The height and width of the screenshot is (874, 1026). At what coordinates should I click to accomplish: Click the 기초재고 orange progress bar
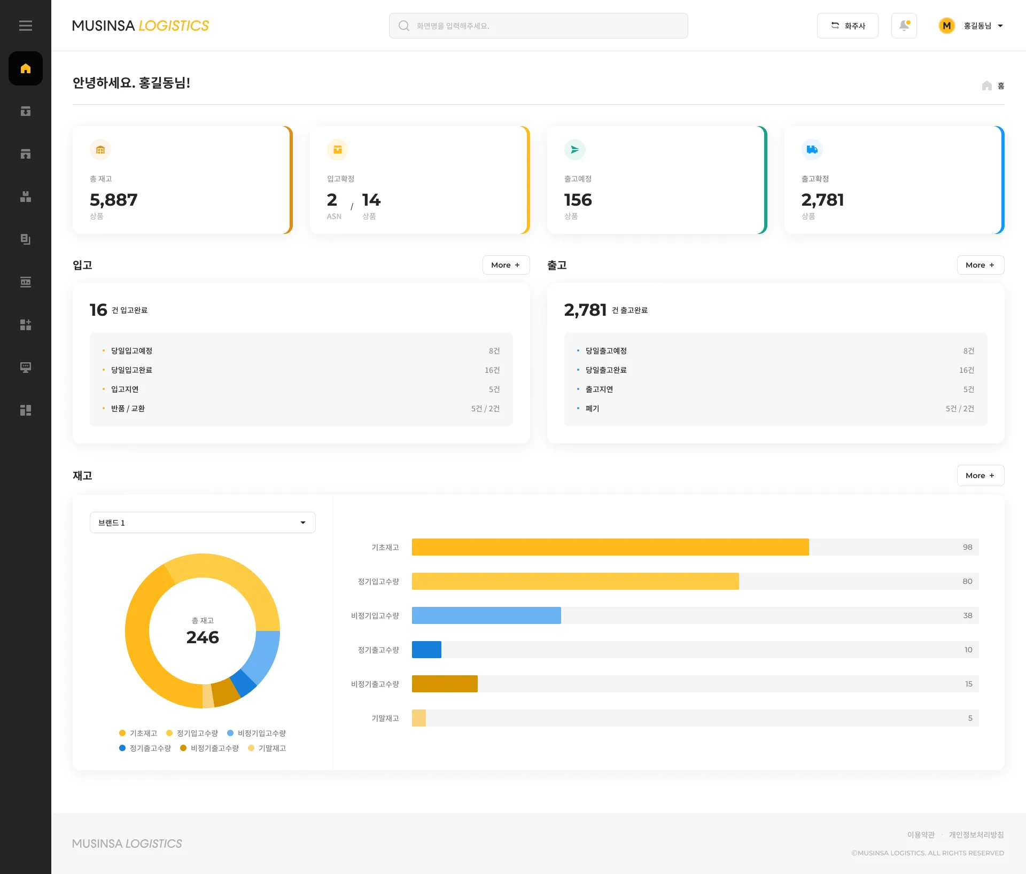pos(610,547)
